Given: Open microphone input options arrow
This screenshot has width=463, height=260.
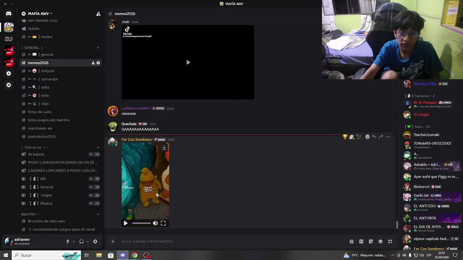Looking at the screenshot, I should (x=73, y=242).
